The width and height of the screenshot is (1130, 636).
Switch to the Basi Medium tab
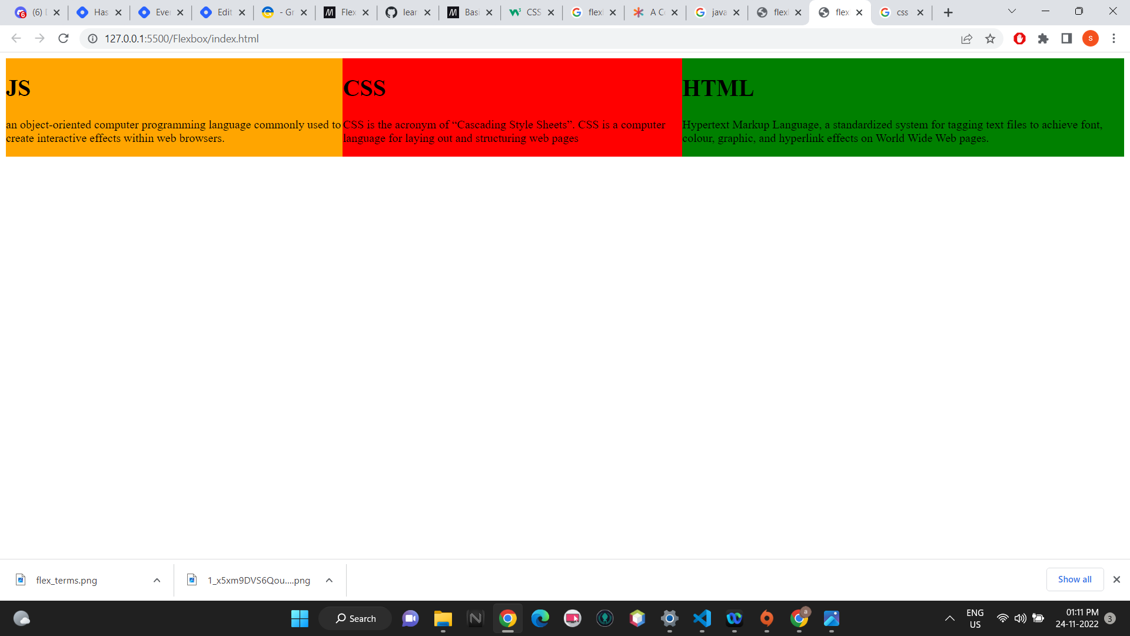tap(469, 12)
